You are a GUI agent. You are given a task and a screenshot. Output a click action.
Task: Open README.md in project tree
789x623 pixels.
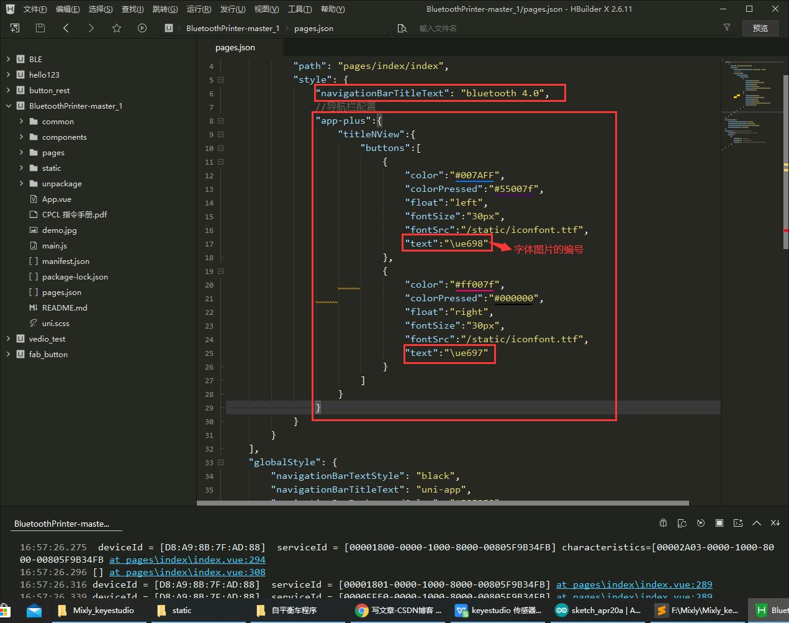64,308
